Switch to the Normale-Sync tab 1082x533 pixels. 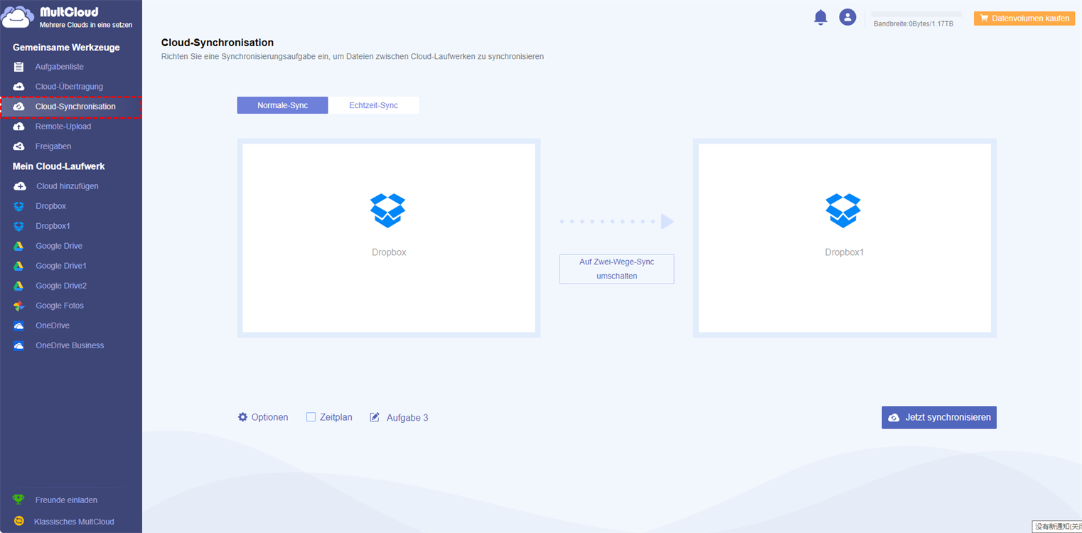[x=282, y=105]
